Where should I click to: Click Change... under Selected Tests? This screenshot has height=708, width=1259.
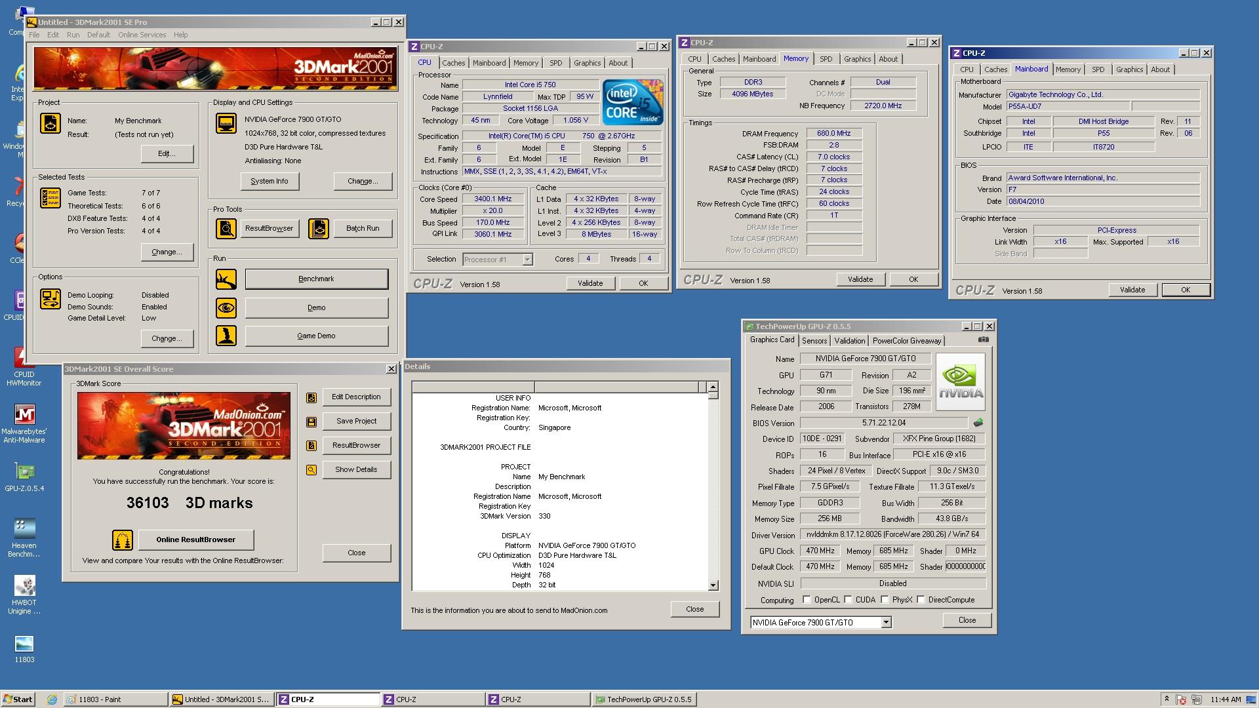click(167, 252)
